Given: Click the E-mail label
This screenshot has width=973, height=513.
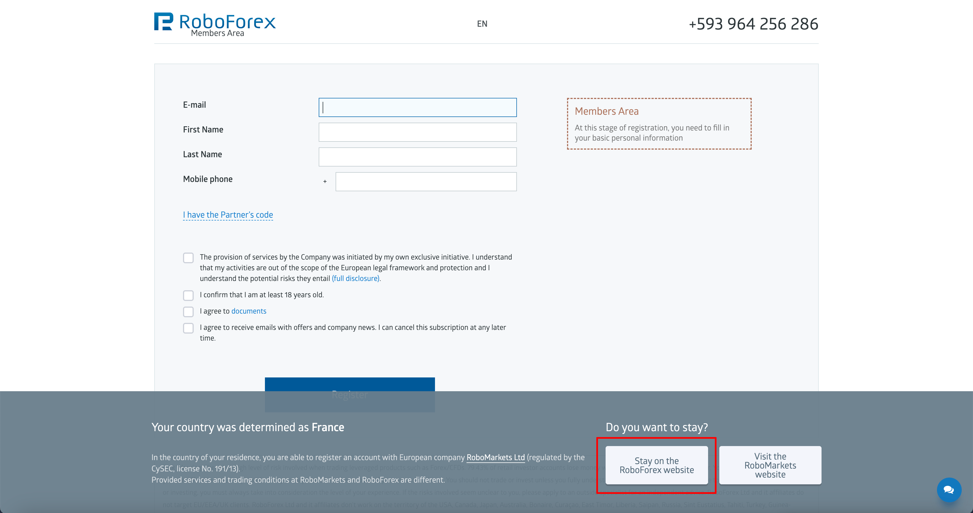Looking at the screenshot, I should (195, 105).
